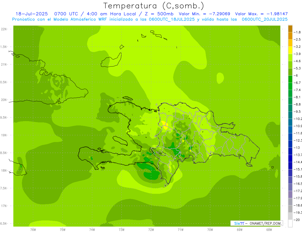Select the 'Z = 500mb' level label
The height and width of the screenshot is (233, 302).
pos(159,14)
